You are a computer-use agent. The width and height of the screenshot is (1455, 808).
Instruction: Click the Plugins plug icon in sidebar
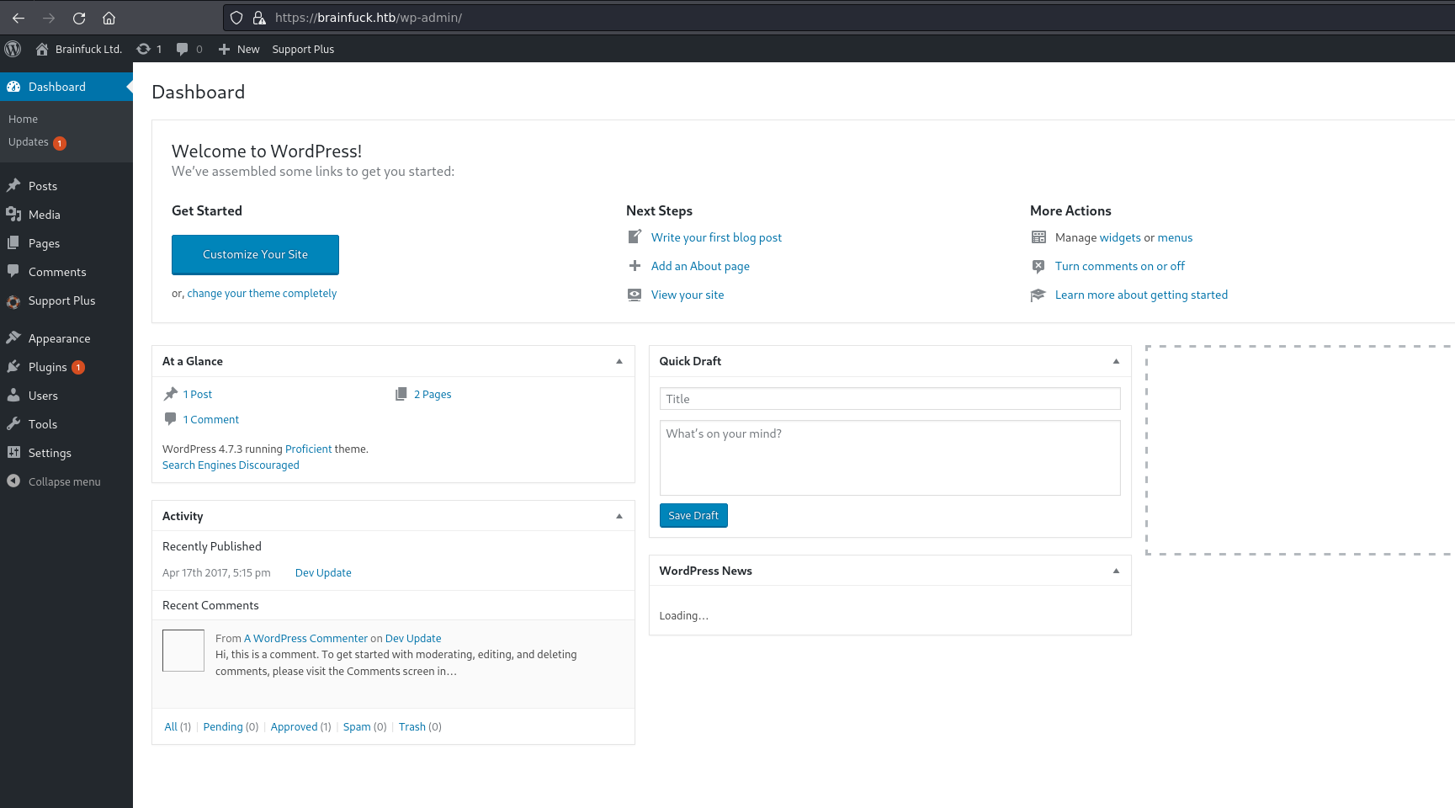point(13,366)
